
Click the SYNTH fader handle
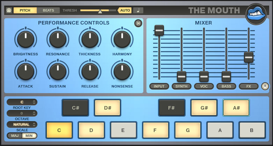tap(182, 77)
